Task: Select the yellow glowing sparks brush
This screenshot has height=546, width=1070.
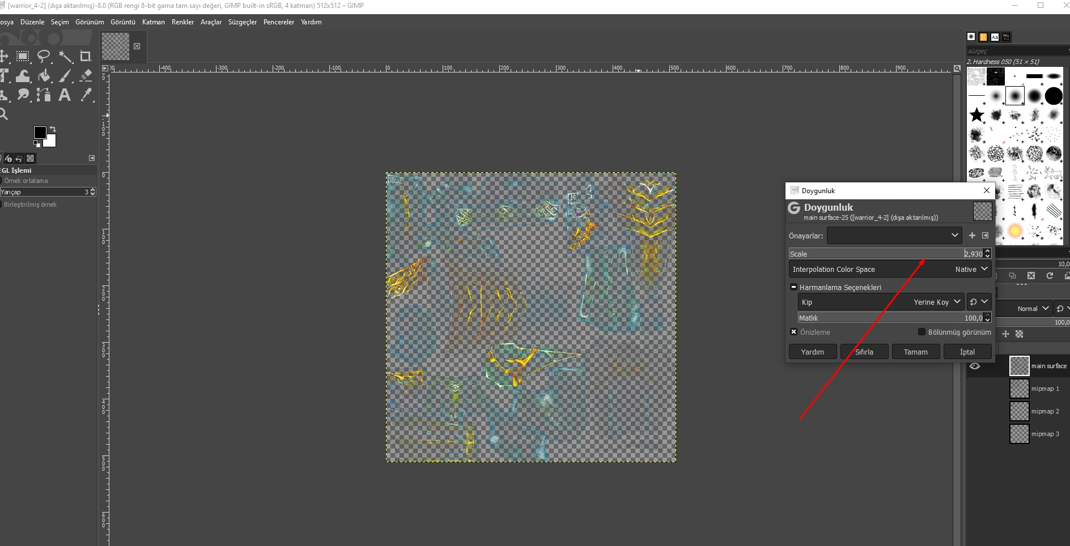Action: 1015,231
